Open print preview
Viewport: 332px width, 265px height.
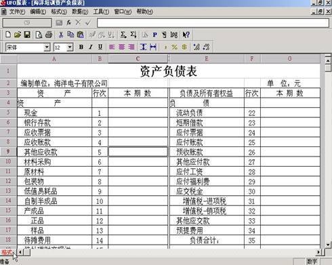point(39,35)
